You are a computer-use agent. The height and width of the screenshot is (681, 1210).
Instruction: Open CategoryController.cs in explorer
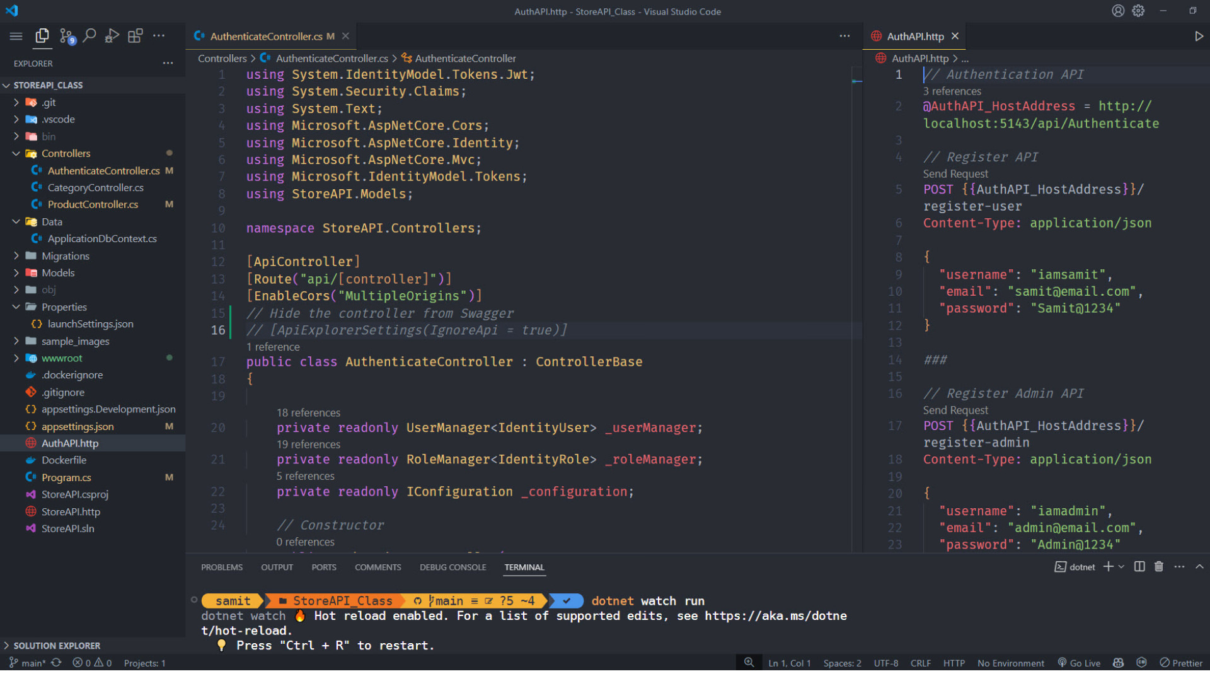pos(93,187)
